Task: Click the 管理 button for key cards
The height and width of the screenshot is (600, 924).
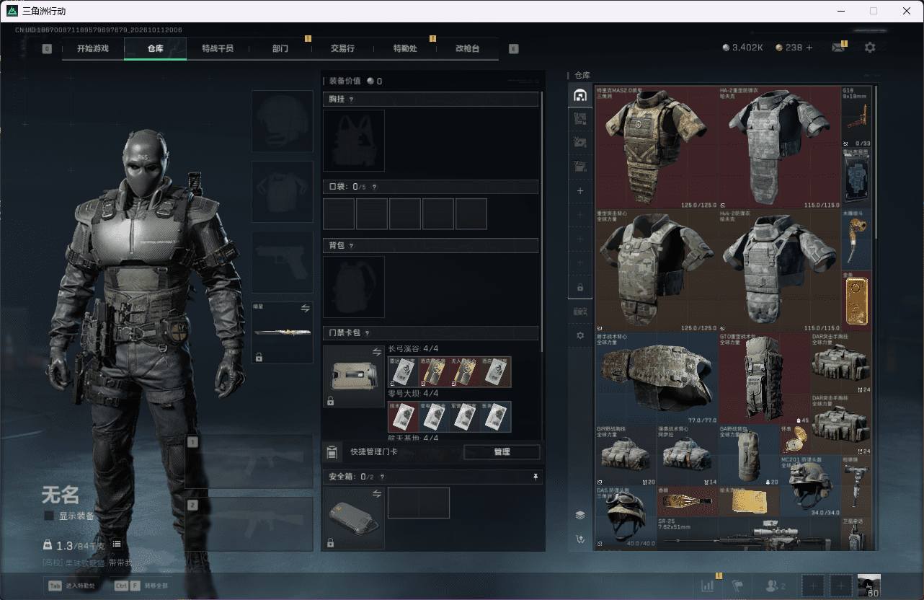Action: pos(502,452)
